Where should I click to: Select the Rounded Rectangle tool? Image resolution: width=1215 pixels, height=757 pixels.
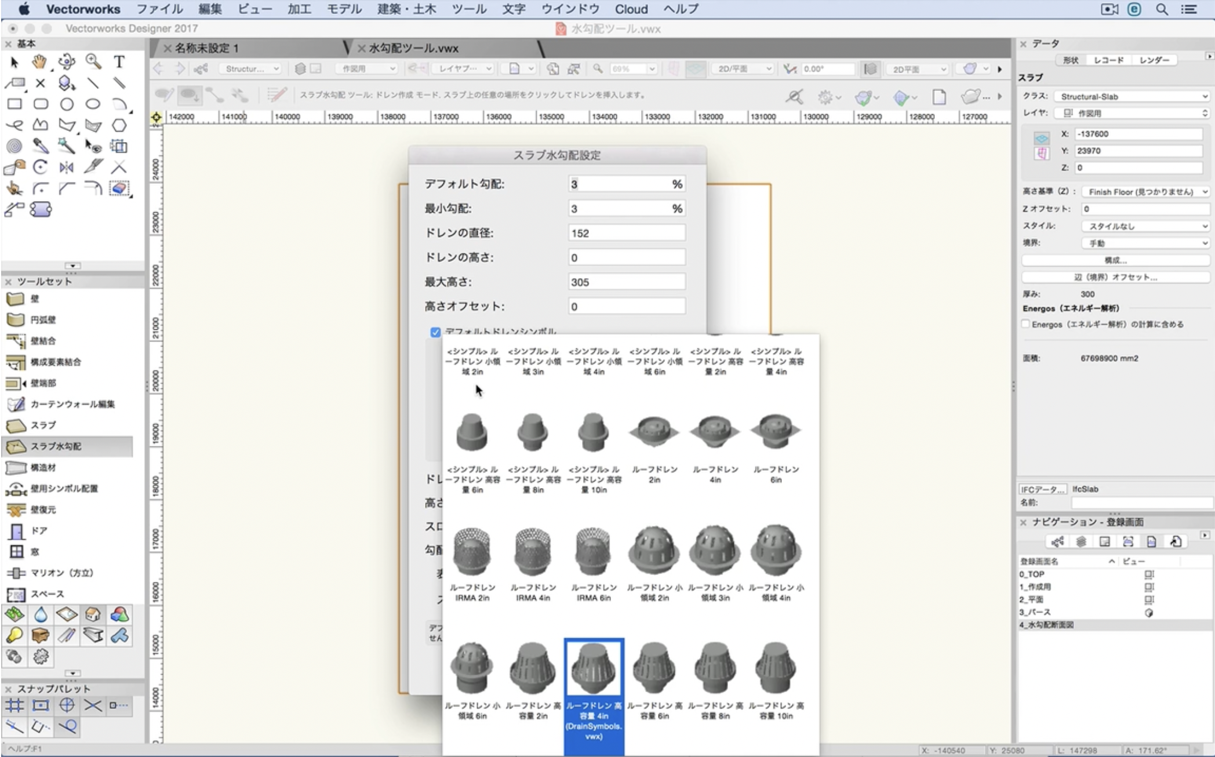pyautogui.click(x=41, y=104)
